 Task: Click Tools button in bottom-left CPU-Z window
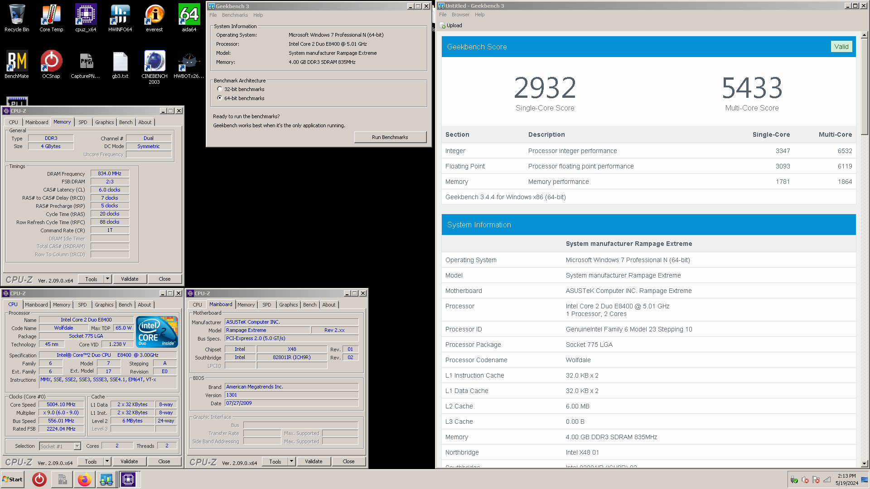91,461
